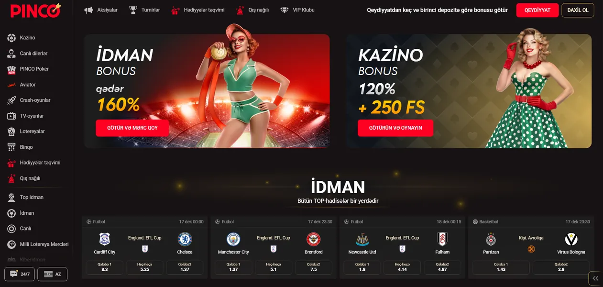The width and height of the screenshot is (603, 287).
Task: Click the QEYDİYYAT registration button
Action: point(537,10)
